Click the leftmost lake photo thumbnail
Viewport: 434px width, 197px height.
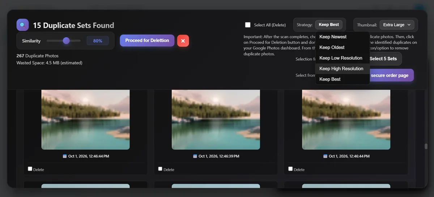tap(86, 119)
